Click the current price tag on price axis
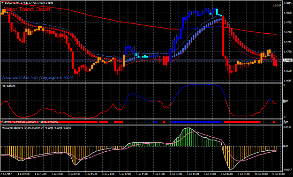293x177 pixels. click(x=287, y=60)
